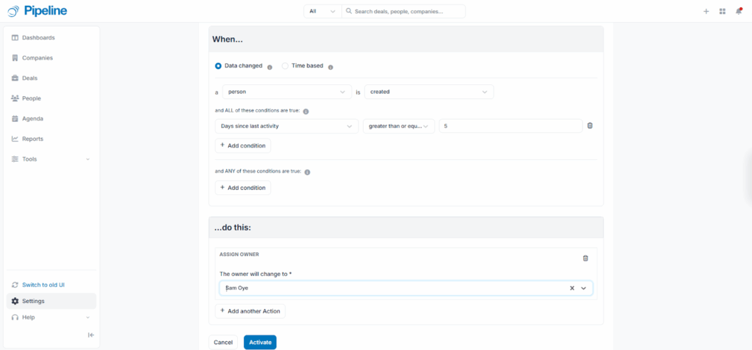Image resolution: width=752 pixels, height=350 pixels.
Task: Expand the greater than or equal operator dropdown
Action: point(398,126)
